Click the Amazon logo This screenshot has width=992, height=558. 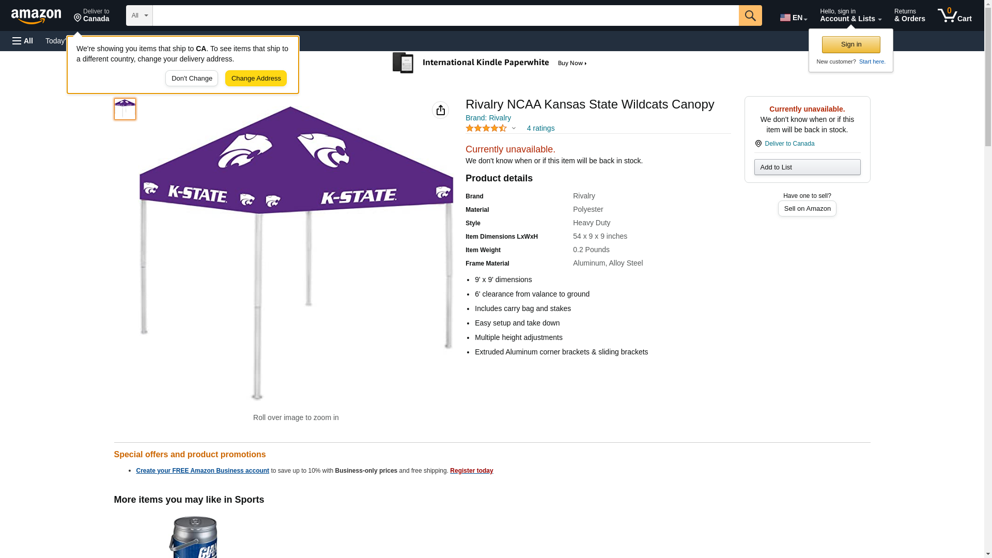(36, 16)
